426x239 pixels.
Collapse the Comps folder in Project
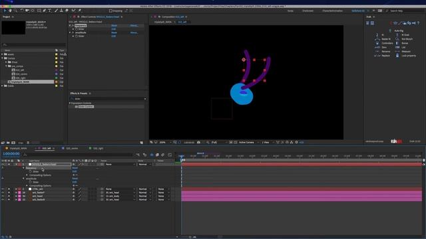pos(2,58)
